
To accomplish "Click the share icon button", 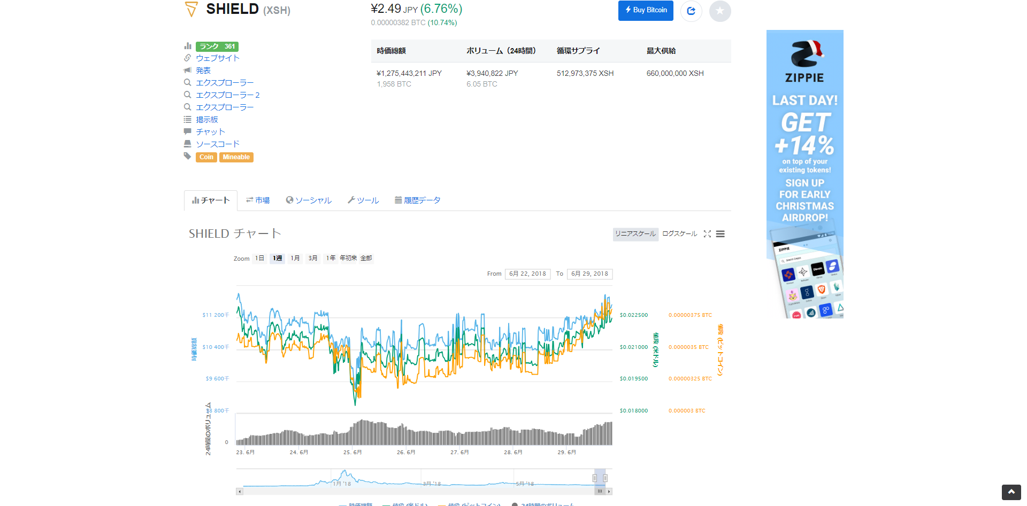I will click(691, 11).
